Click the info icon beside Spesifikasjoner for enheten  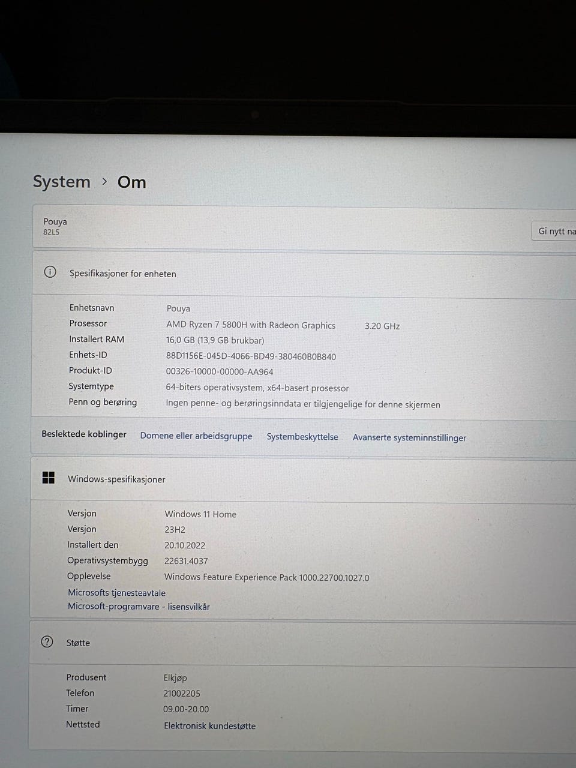(50, 272)
